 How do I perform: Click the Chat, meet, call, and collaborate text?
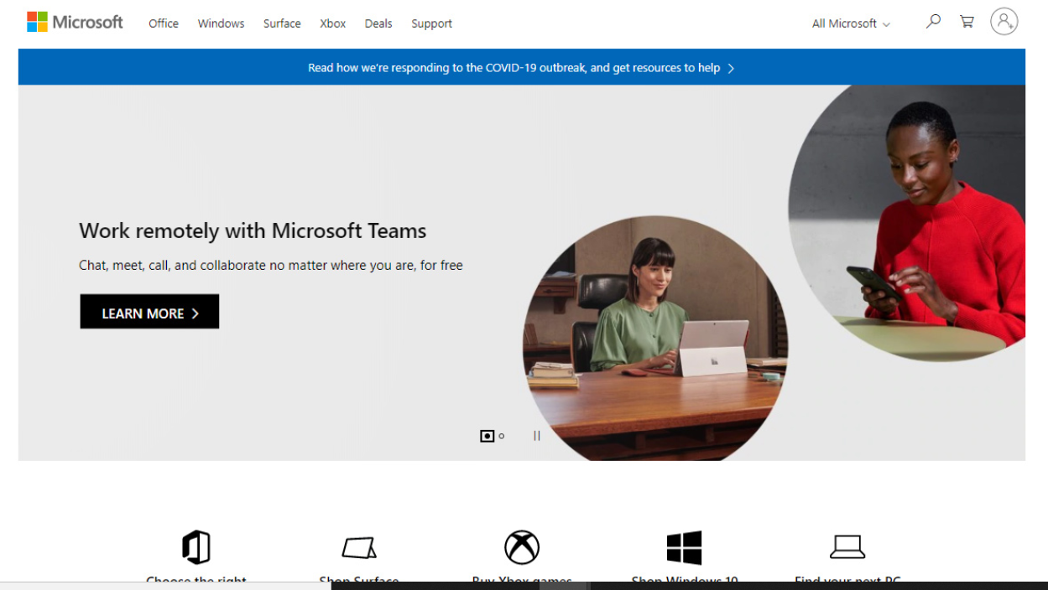[x=271, y=266]
